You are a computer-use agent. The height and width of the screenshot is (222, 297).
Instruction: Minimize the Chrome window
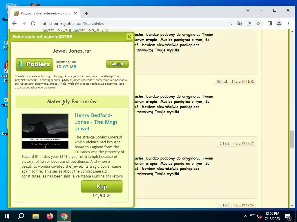coord(261,10)
